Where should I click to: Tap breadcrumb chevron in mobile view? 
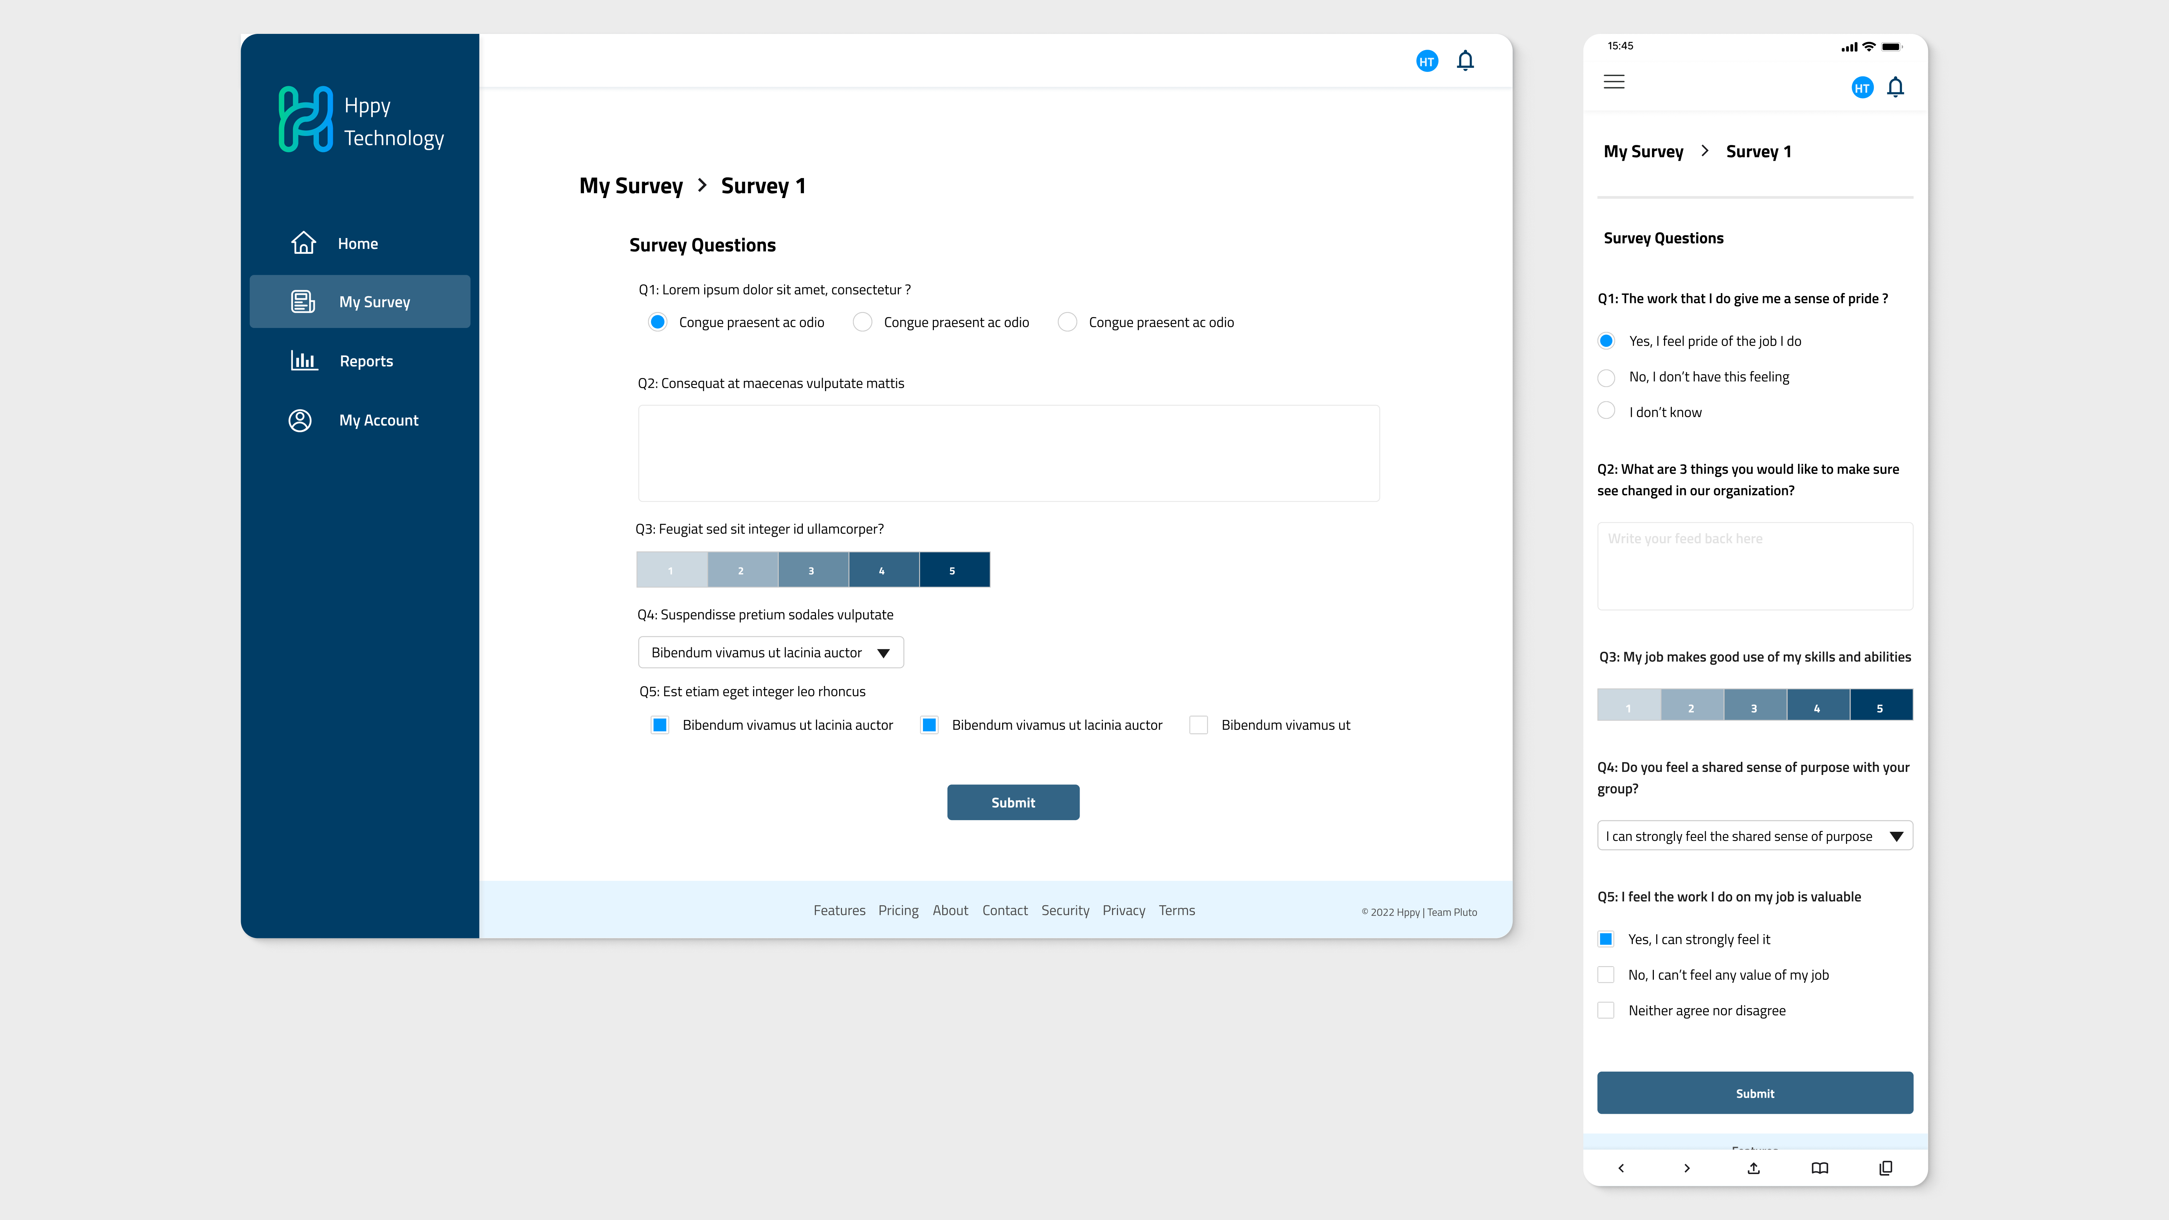click(1704, 151)
